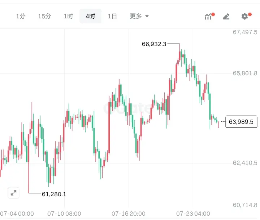Click the 67,497.5 price axis label

pos(245,32)
